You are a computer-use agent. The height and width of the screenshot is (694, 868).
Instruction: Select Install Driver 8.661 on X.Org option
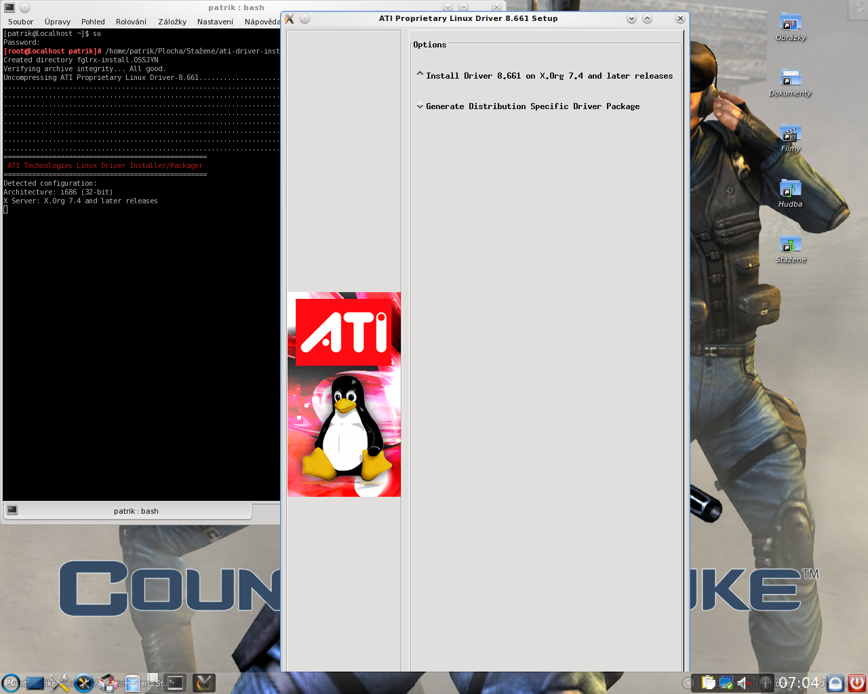pos(545,76)
